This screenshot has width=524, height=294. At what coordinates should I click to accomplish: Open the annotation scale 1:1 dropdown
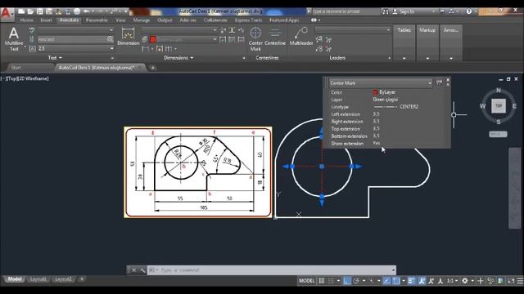pyautogui.click(x=452, y=281)
